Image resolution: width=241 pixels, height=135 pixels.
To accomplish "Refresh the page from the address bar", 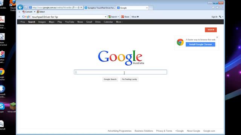I will pyautogui.click(x=79, y=7).
